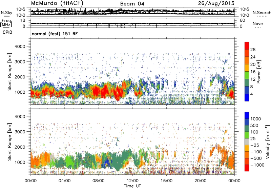The image size is (271, 188).
Task: Click "Slant Range [km]" label of power panel
Action: coord(9,72)
